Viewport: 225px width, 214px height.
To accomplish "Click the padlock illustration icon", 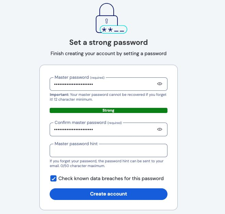I will pos(107,17).
